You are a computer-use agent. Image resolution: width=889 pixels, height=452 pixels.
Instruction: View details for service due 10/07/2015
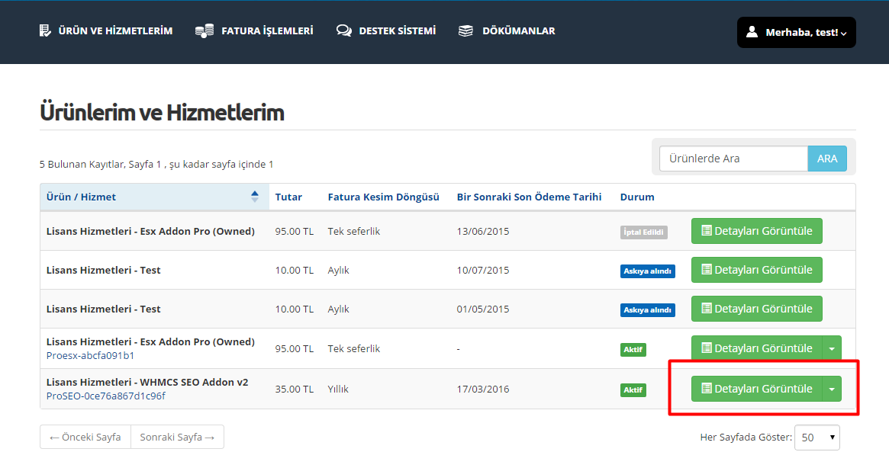coord(756,270)
